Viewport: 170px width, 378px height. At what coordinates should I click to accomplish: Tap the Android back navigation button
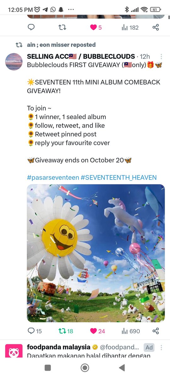coord(122,368)
